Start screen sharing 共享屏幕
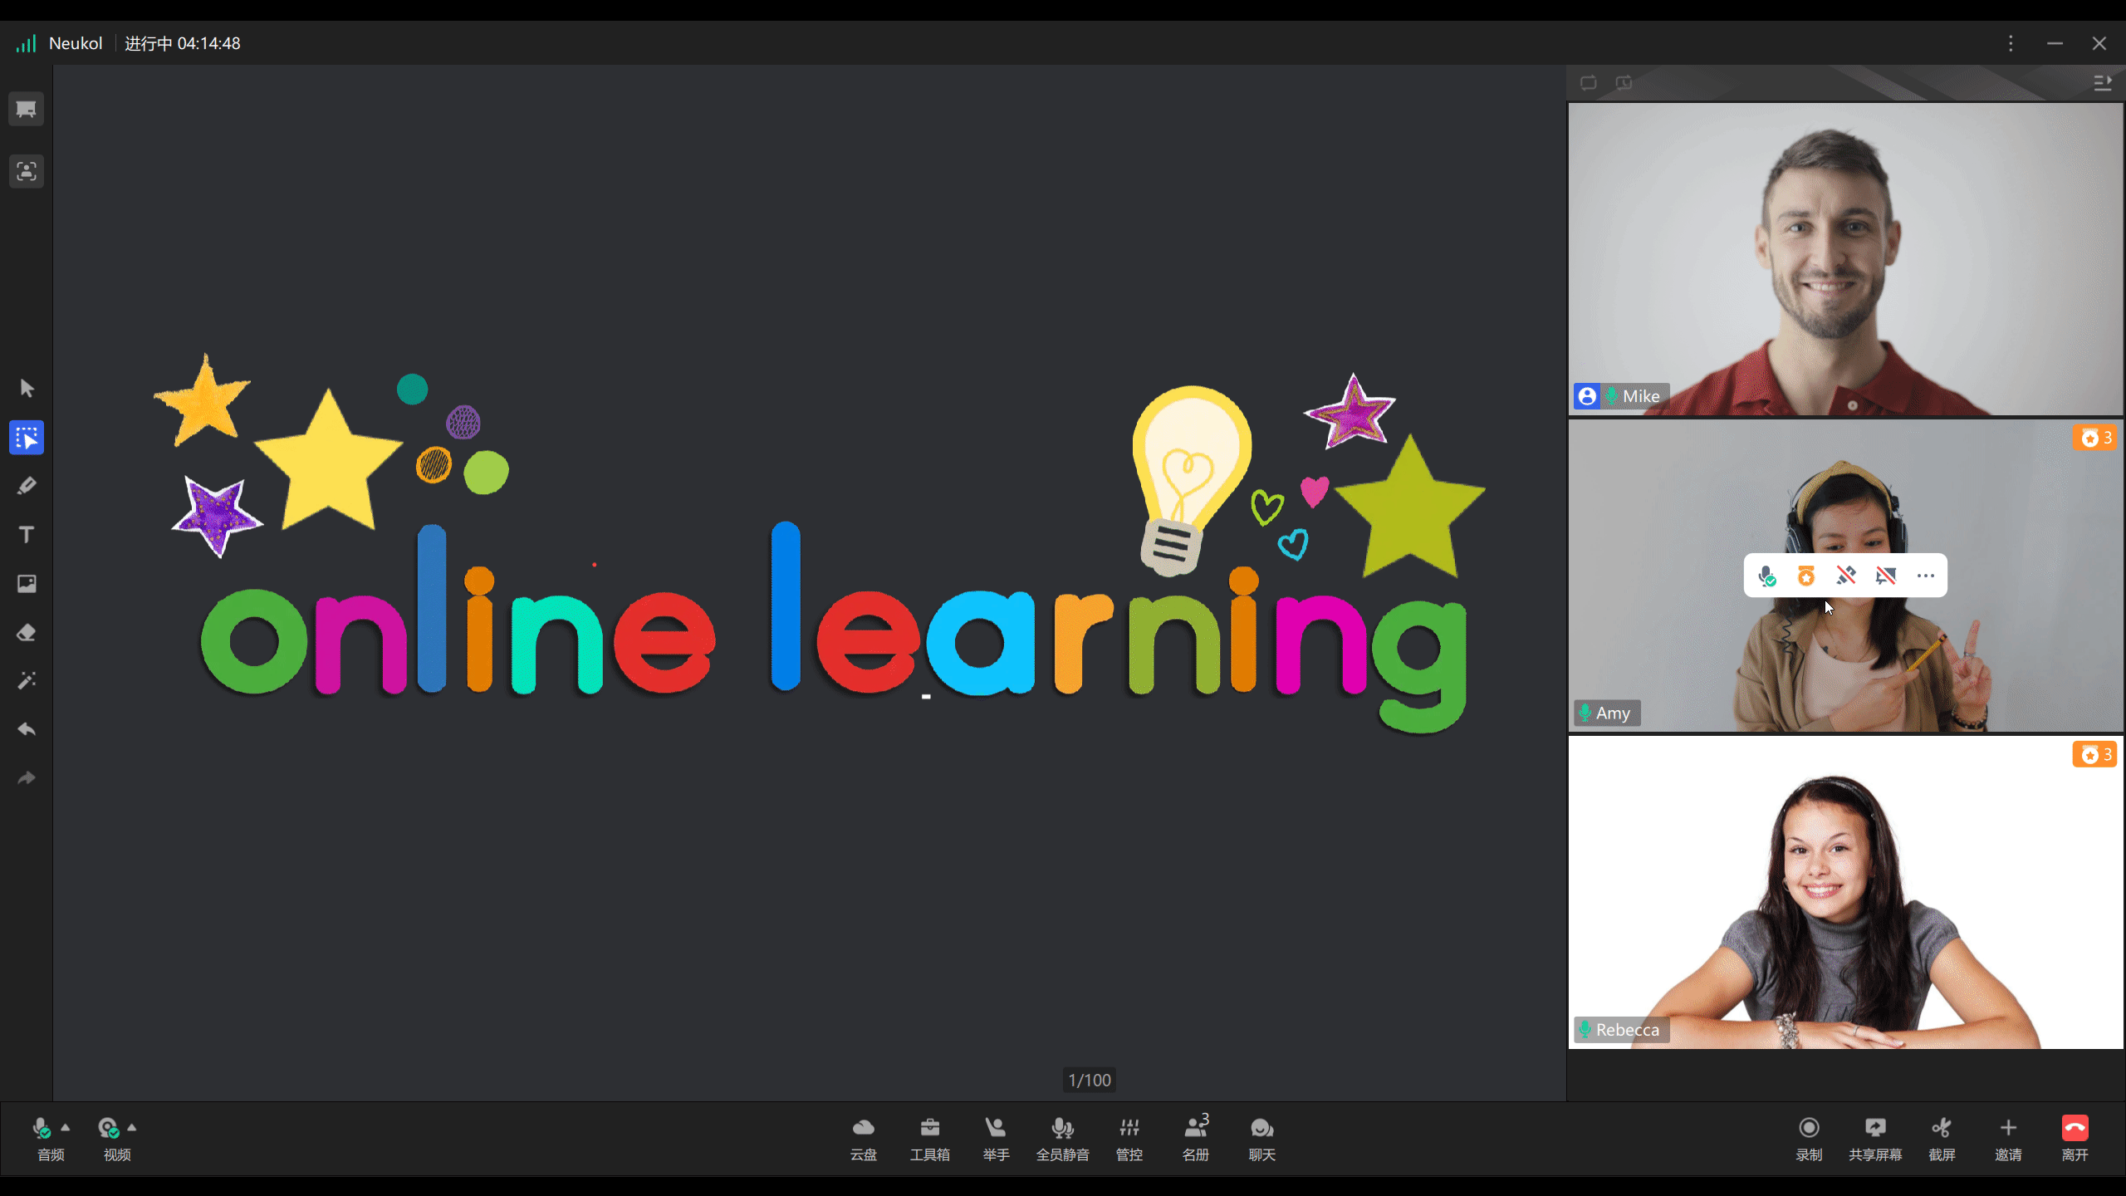Image resolution: width=2126 pixels, height=1196 pixels. tap(1875, 1139)
